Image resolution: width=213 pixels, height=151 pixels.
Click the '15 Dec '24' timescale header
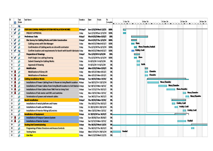(x=165, y=21)
